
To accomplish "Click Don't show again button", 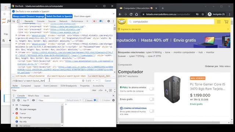I will (x=82, y=16).
